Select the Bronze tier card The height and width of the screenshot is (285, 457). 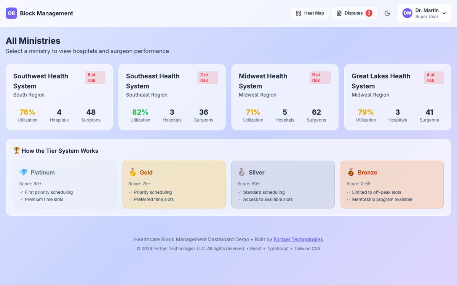[x=392, y=185]
